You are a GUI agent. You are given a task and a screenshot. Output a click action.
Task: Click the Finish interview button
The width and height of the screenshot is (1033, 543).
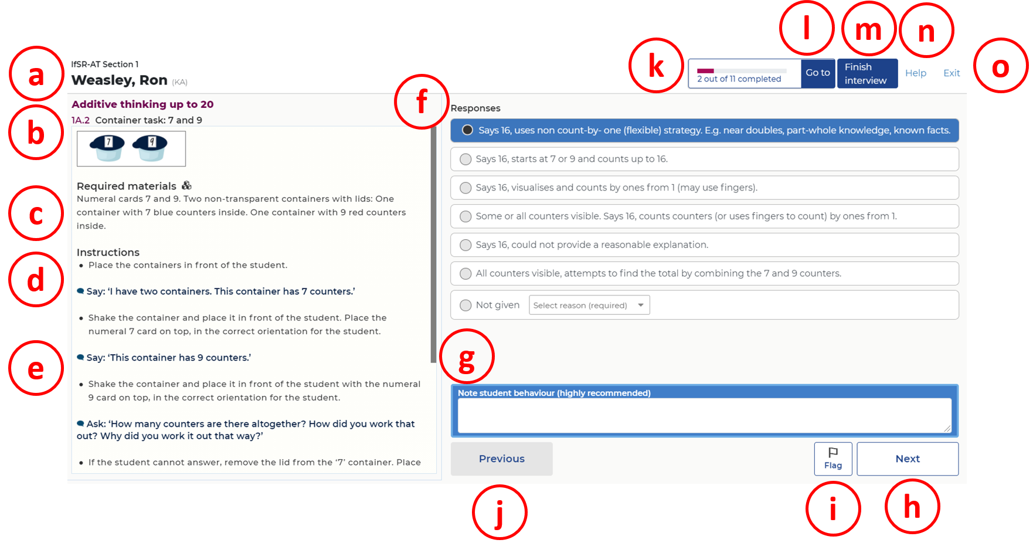(x=867, y=73)
